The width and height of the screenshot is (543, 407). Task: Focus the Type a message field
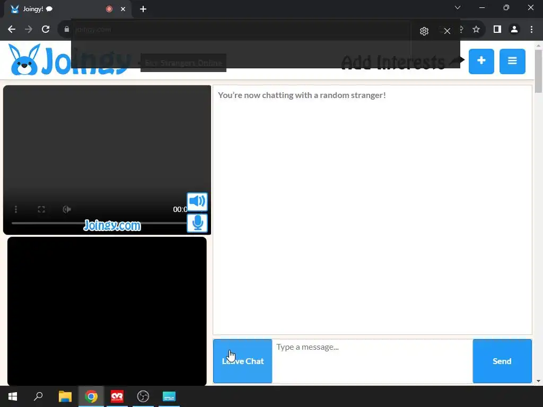[x=372, y=361]
